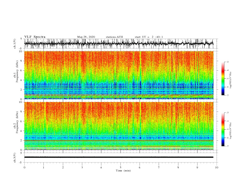Click the '6' kHz tick on ch.1 axis

pos(22,70)
